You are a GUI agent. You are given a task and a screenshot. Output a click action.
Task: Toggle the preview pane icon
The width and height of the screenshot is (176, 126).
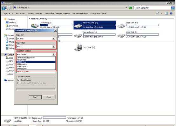pyautogui.click(x=166, y=14)
